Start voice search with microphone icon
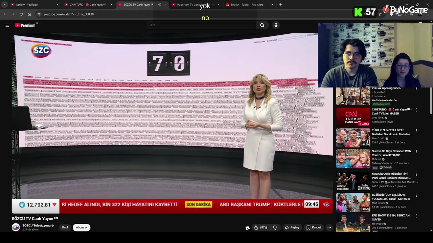This screenshot has width=433, height=243. 276,25
